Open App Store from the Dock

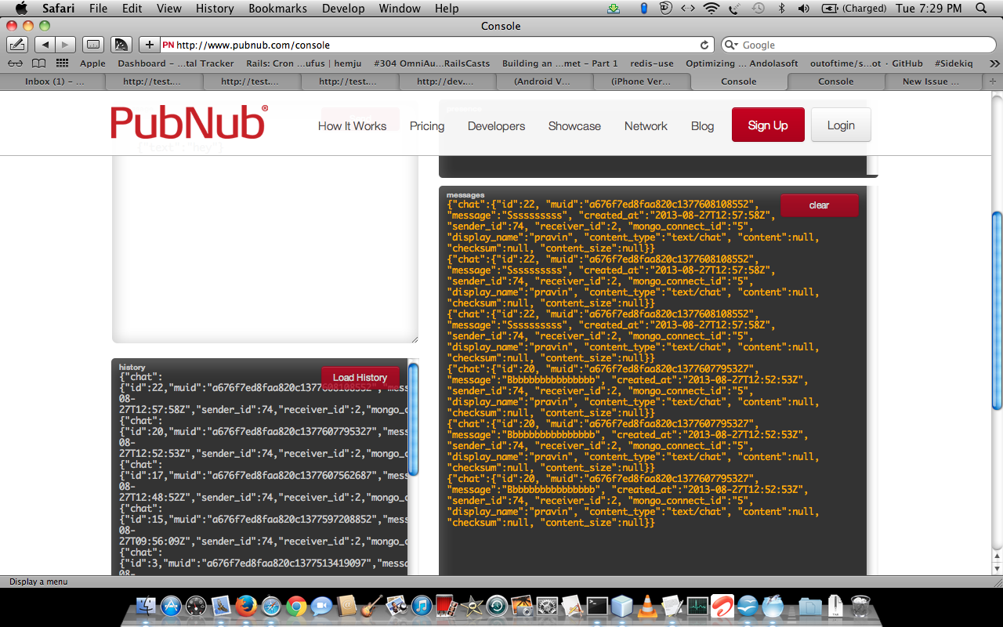point(171,606)
